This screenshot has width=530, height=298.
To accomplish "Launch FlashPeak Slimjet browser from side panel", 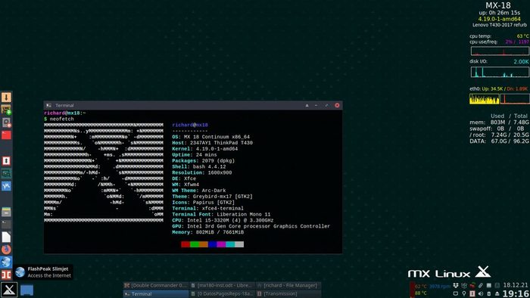I will [6, 262].
